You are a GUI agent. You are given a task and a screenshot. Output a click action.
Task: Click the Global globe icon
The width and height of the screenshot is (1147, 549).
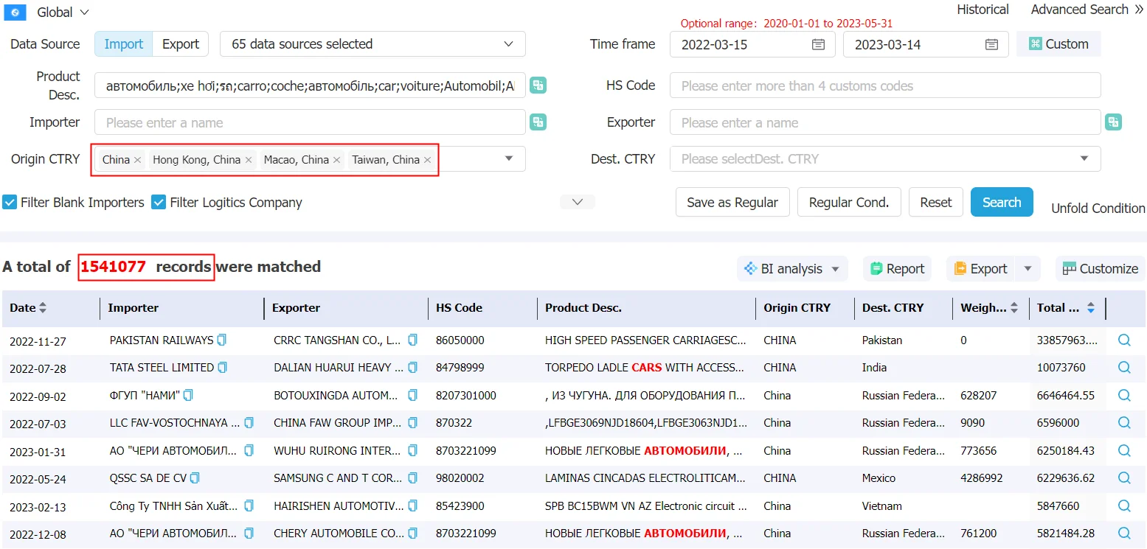pos(15,12)
